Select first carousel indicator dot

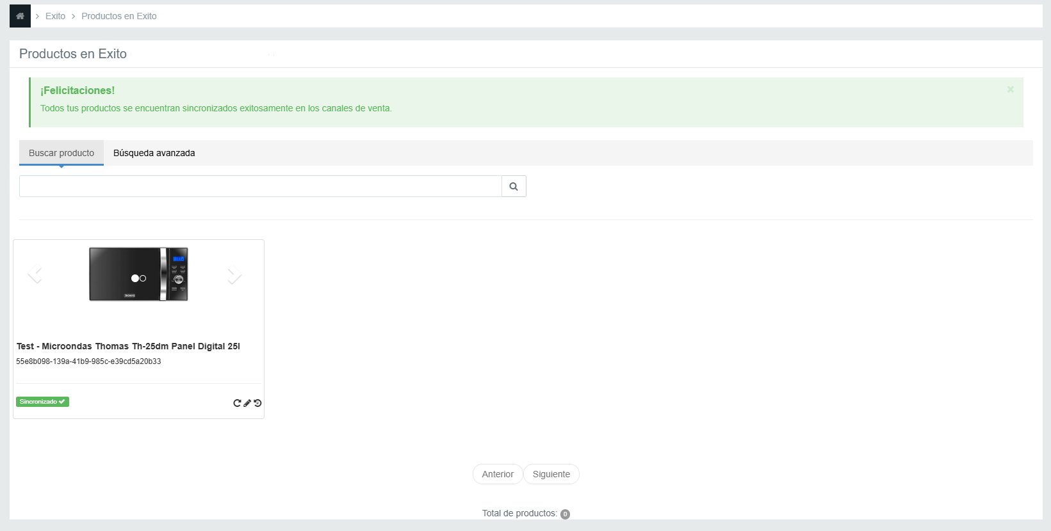pyautogui.click(x=135, y=278)
